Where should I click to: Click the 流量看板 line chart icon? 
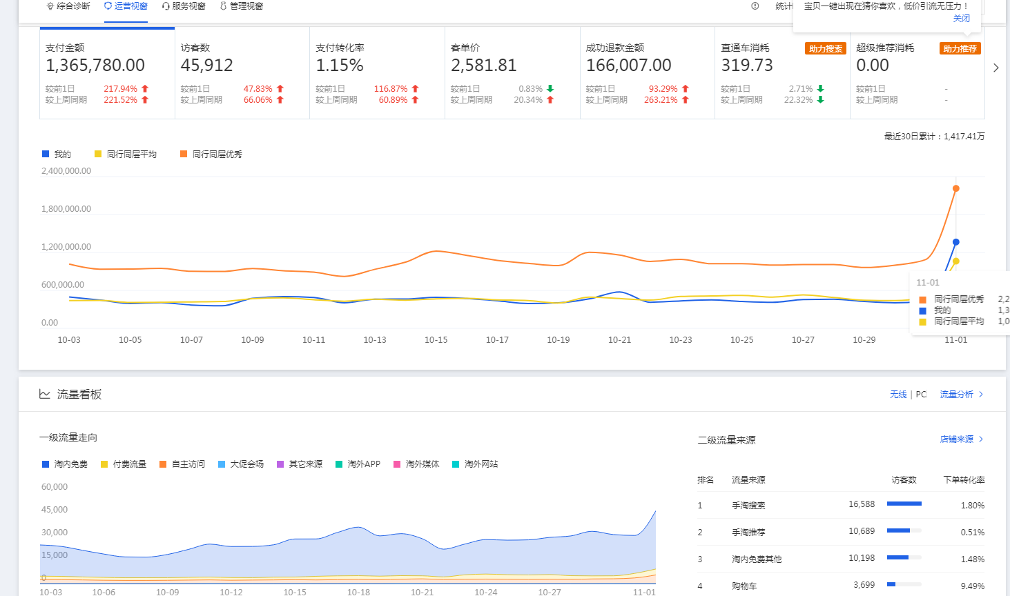click(x=45, y=395)
